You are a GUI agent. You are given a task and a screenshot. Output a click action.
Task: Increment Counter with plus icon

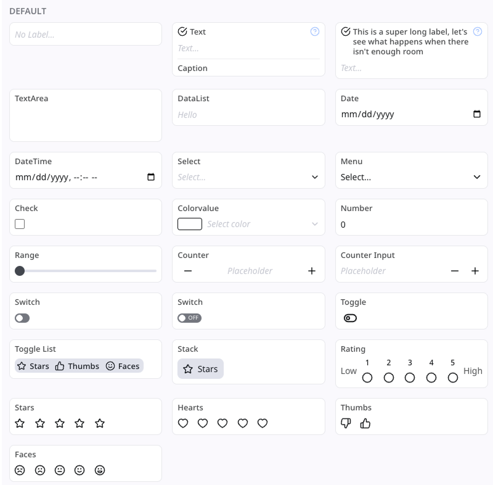[x=312, y=271]
